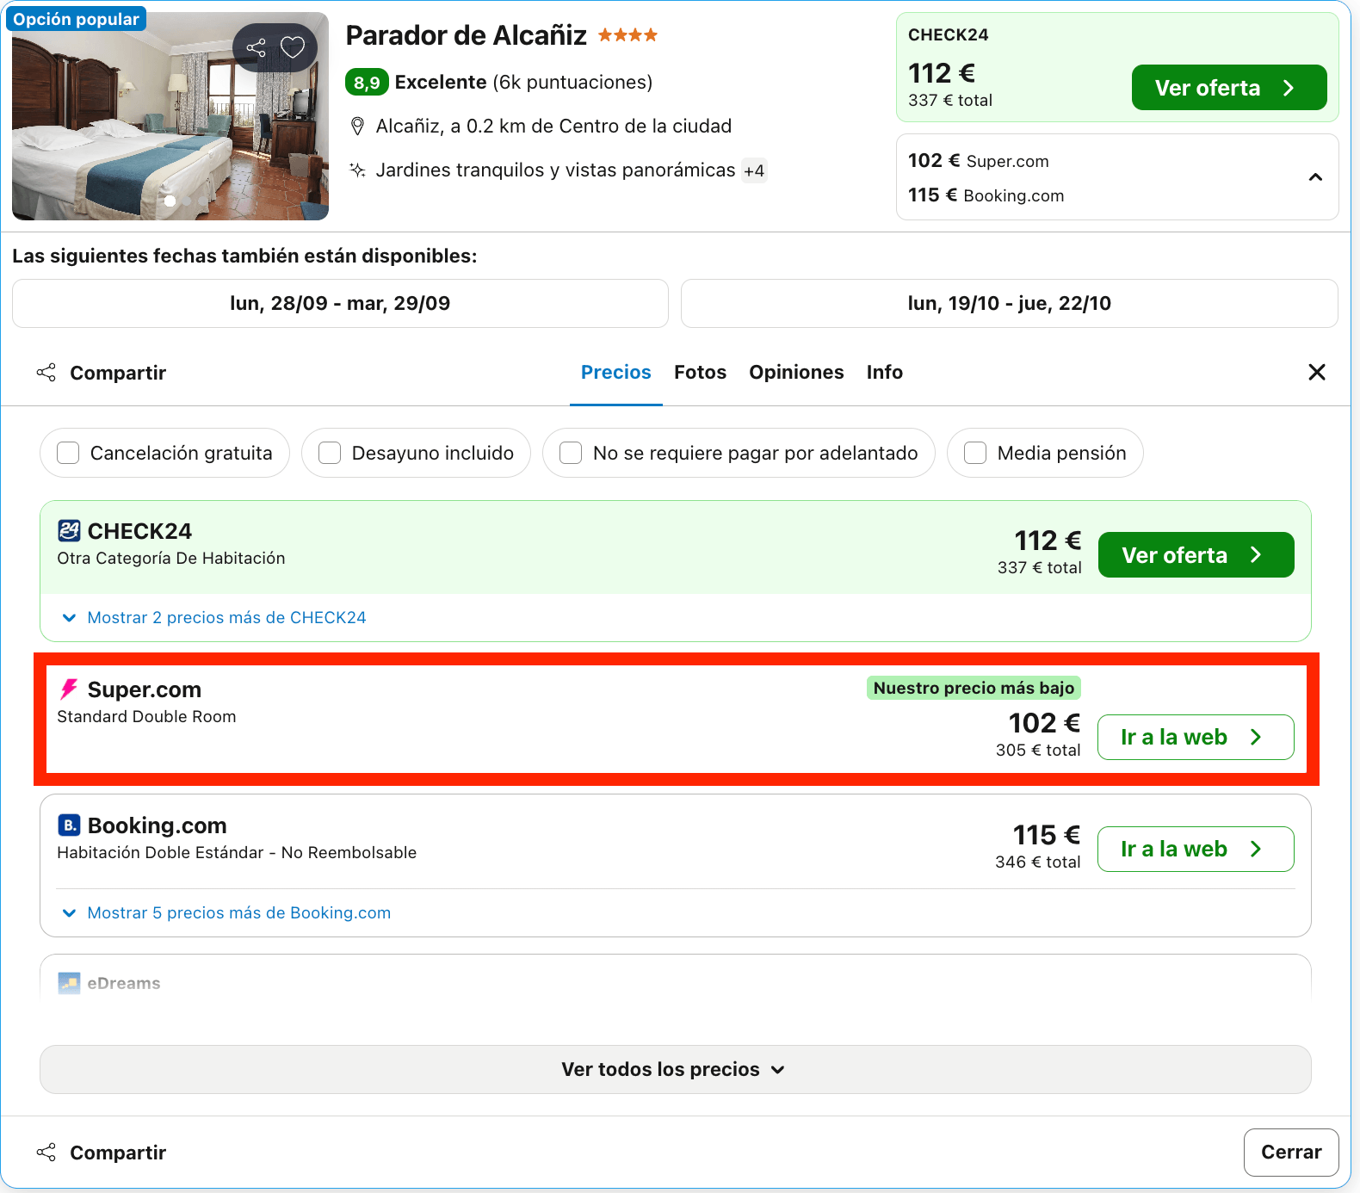
Task: Click the orange star rating
Action: 627,35
